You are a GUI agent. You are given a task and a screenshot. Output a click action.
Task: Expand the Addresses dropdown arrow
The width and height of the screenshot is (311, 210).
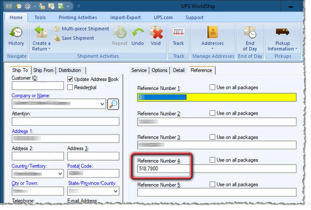(x=212, y=48)
